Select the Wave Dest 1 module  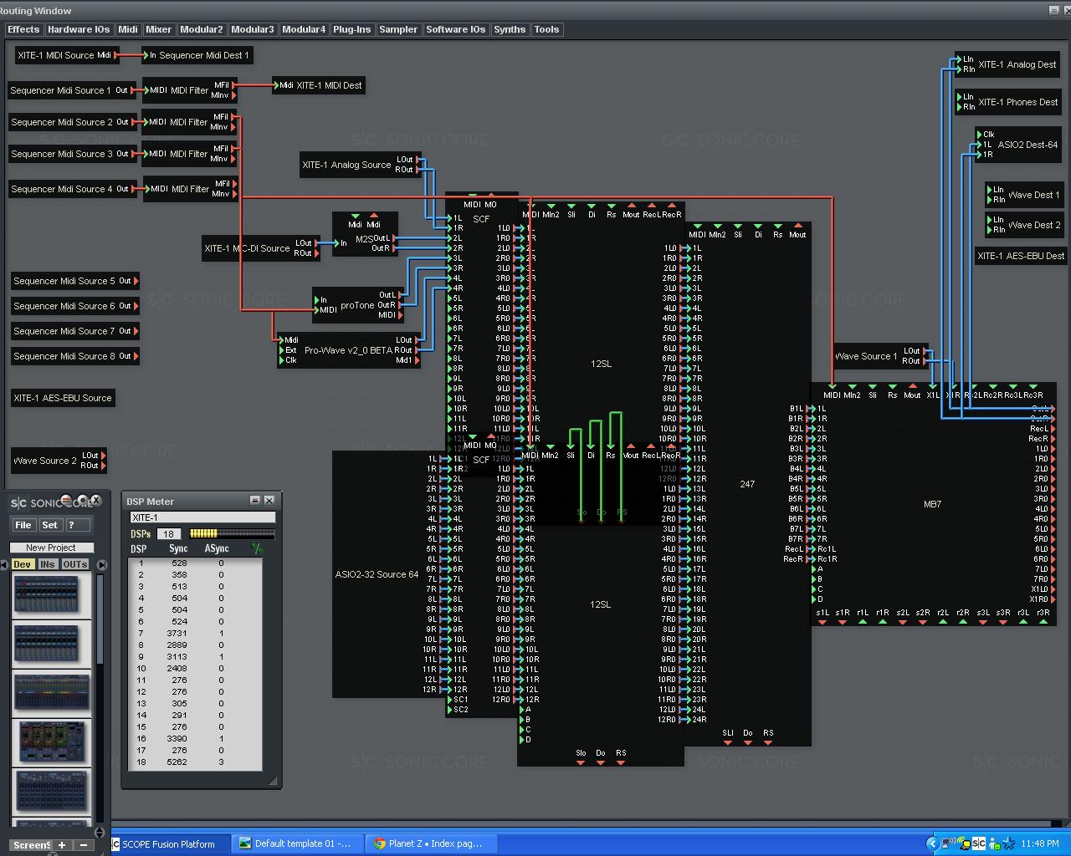tap(1024, 195)
